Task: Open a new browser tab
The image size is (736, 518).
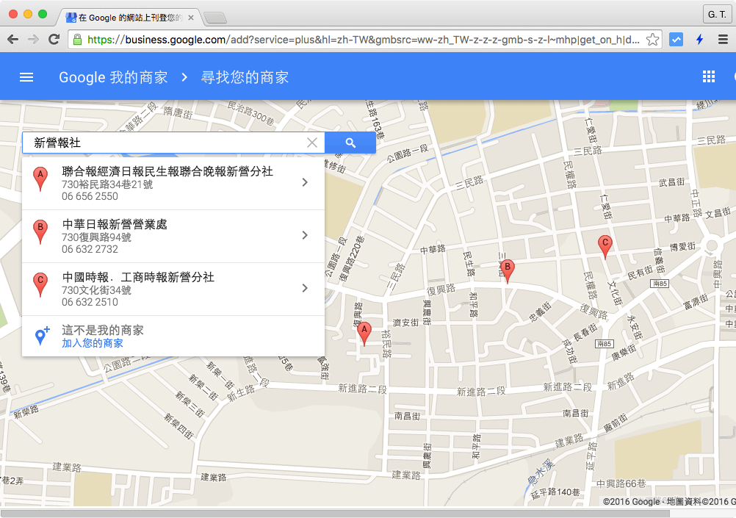Action: point(214,18)
